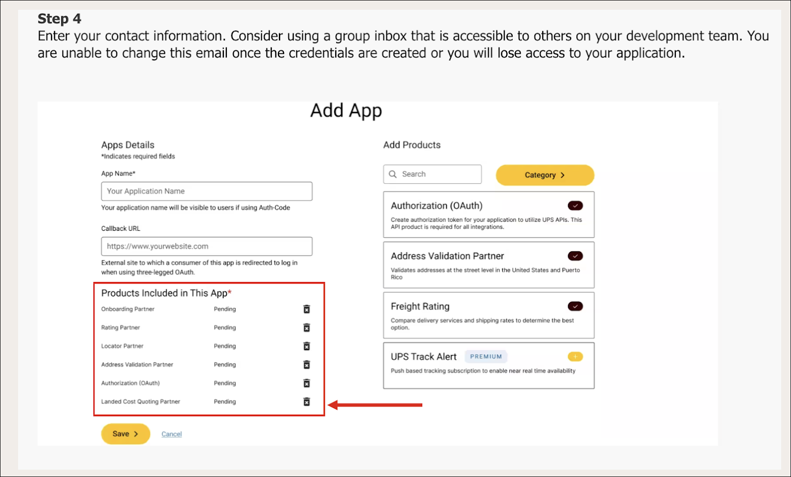Image resolution: width=791 pixels, height=477 pixels.
Task: Click the magnifier icon in Search box
Action: [x=393, y=174]
